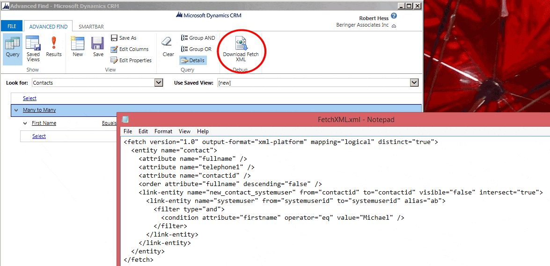Image resolution: width=550 pixels, height=266 pixels.
Task: Click the Dynamics CRM window title icon
Action: coord(5,6)
